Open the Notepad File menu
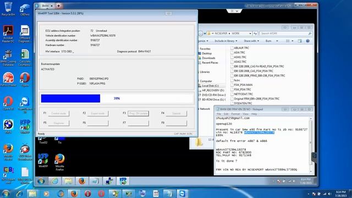The image size is (352, 198). coord(219,114)
